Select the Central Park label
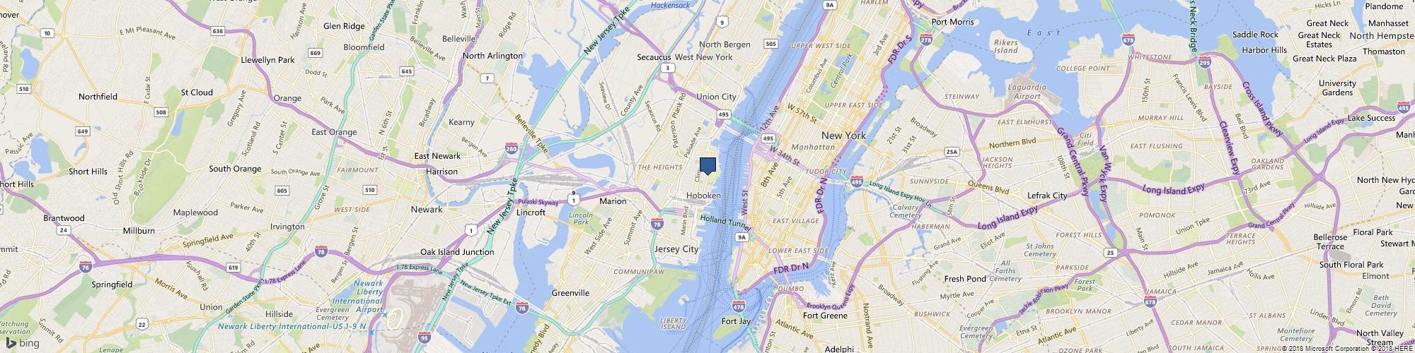The image size is (1415, 353). coord(843,72)
